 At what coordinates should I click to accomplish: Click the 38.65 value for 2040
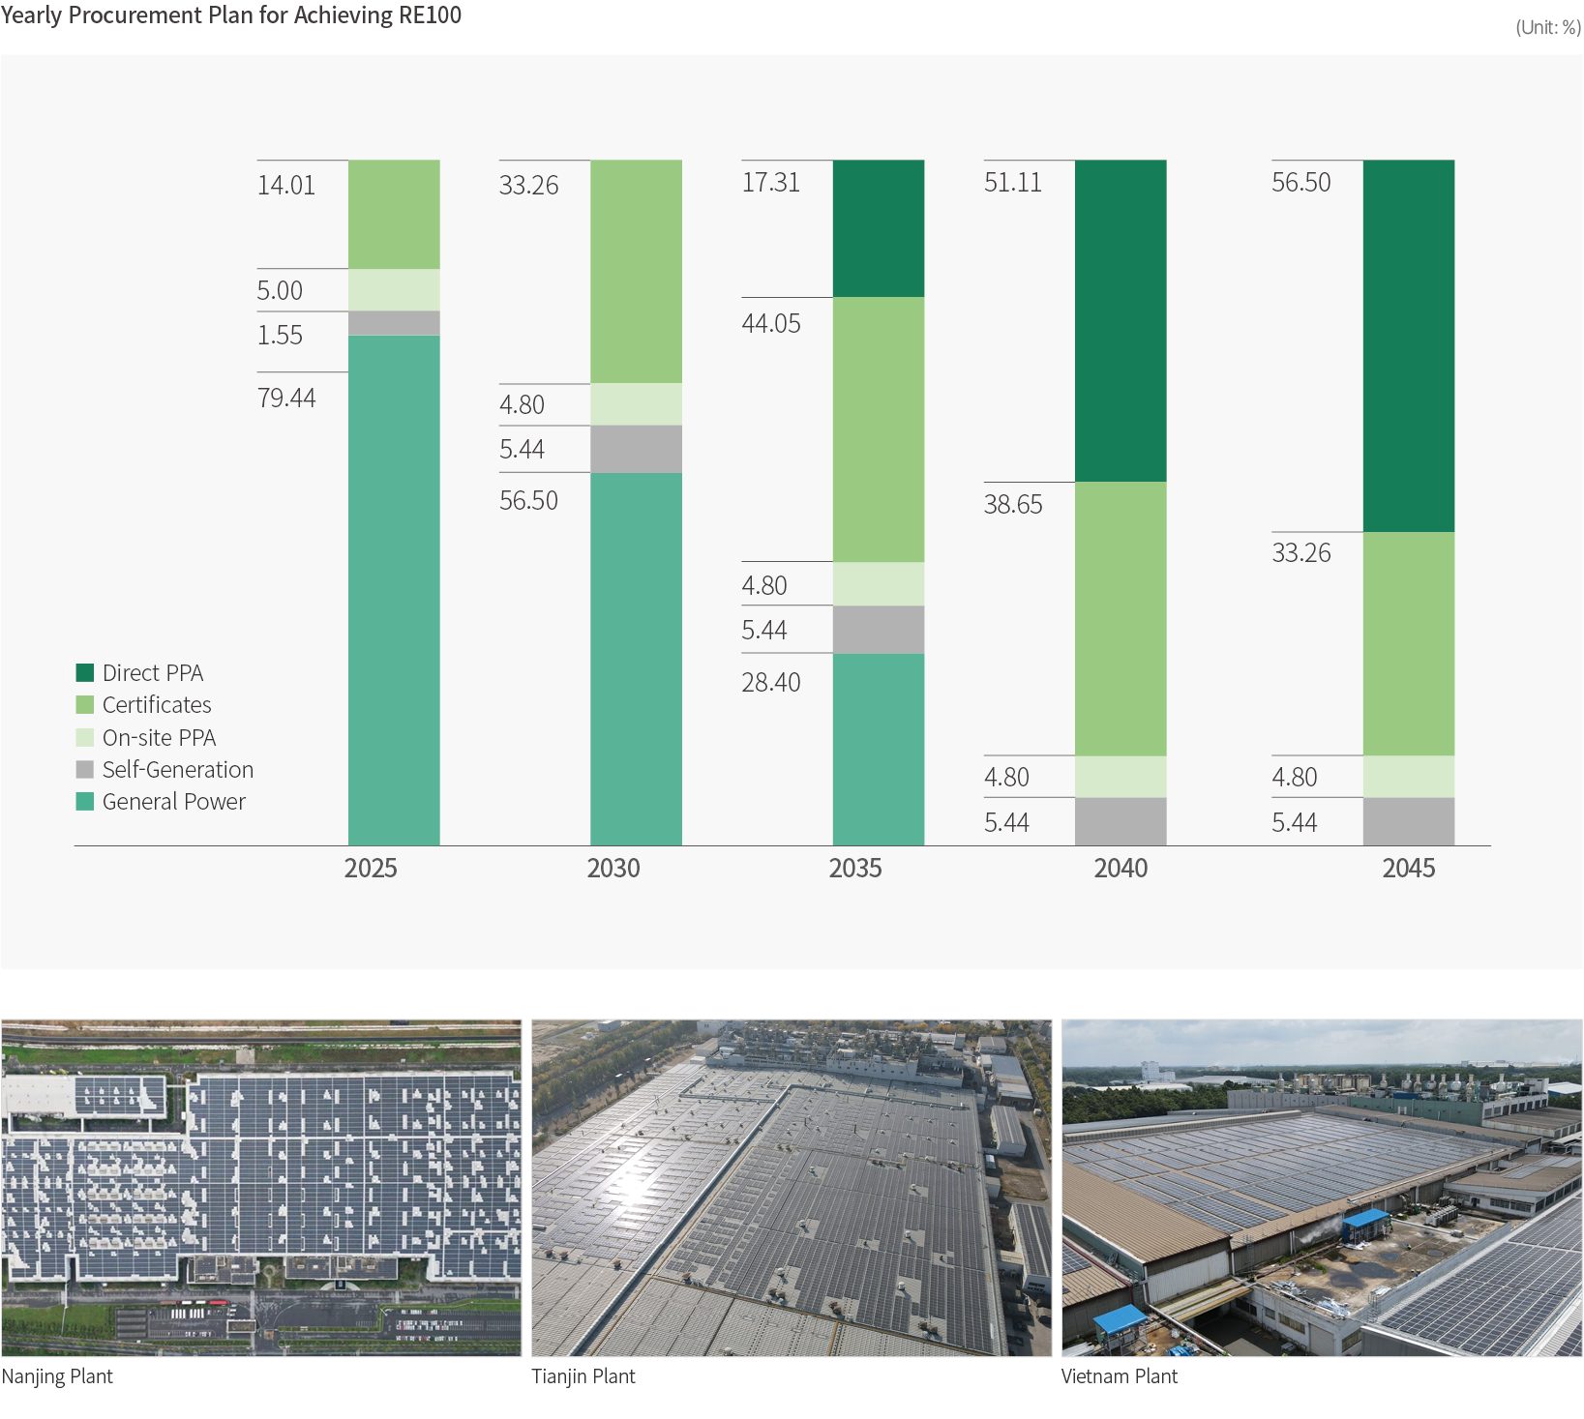[x=1013, y=504]
